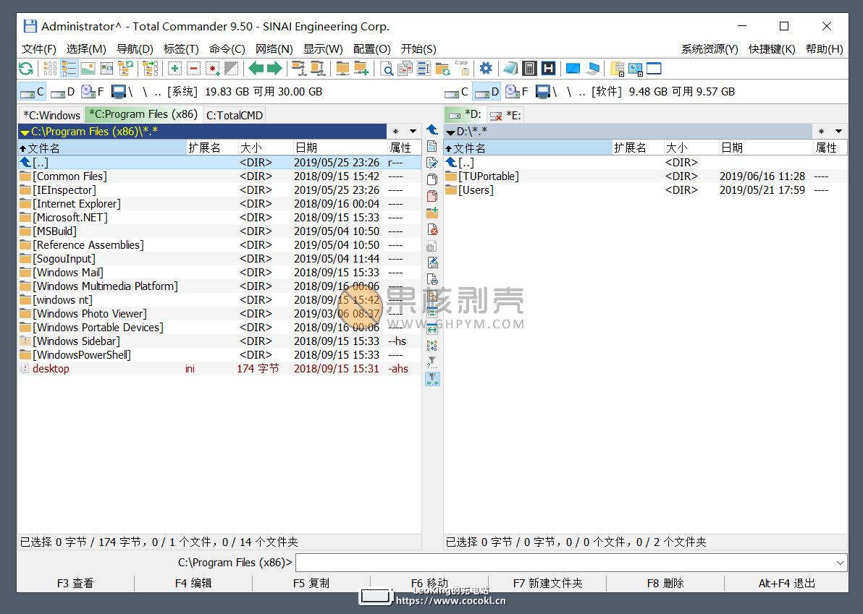Open the 命令(C) menu
Screen dimensions: 863x614
227,49
